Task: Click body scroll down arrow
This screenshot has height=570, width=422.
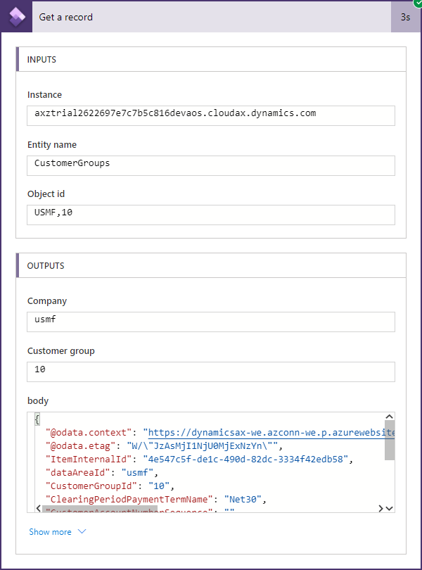Action: click(389, 508)
